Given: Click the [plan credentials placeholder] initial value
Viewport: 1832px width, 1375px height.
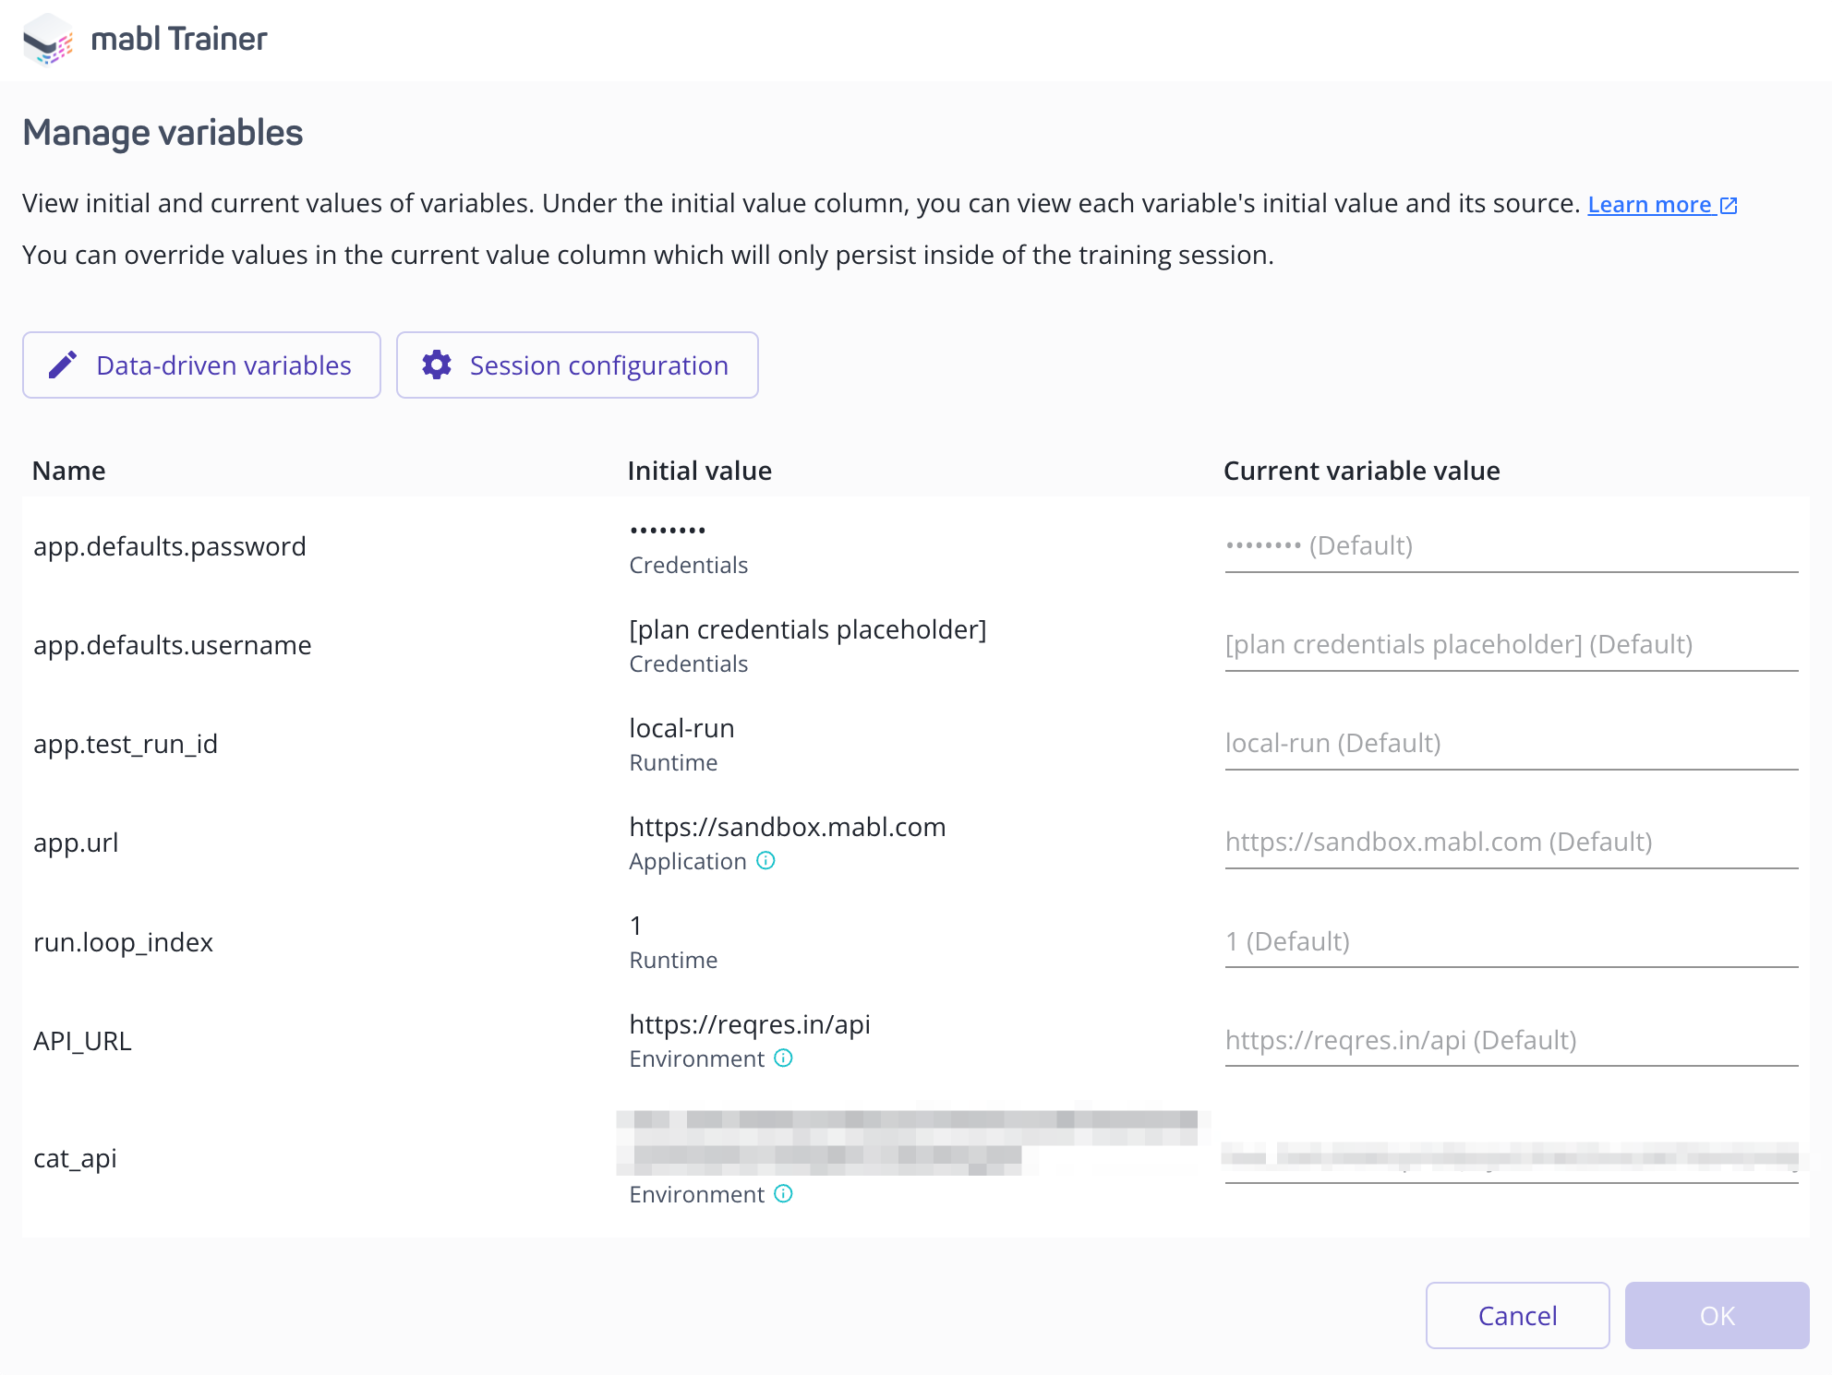Looking at the screenshot, I should pos(808,629).
